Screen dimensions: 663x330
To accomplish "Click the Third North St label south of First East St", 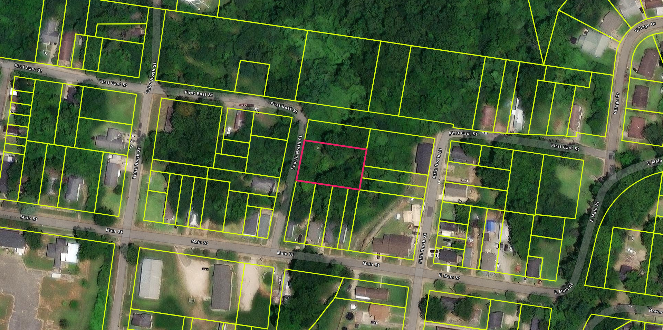I will [137, 163].
